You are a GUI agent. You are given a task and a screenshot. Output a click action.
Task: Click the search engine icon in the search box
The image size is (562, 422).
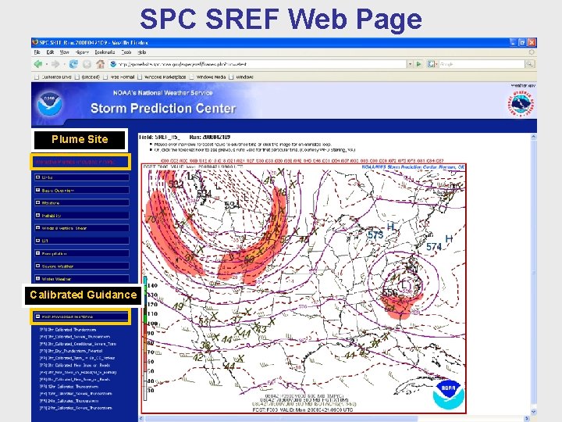pos(431,64)
